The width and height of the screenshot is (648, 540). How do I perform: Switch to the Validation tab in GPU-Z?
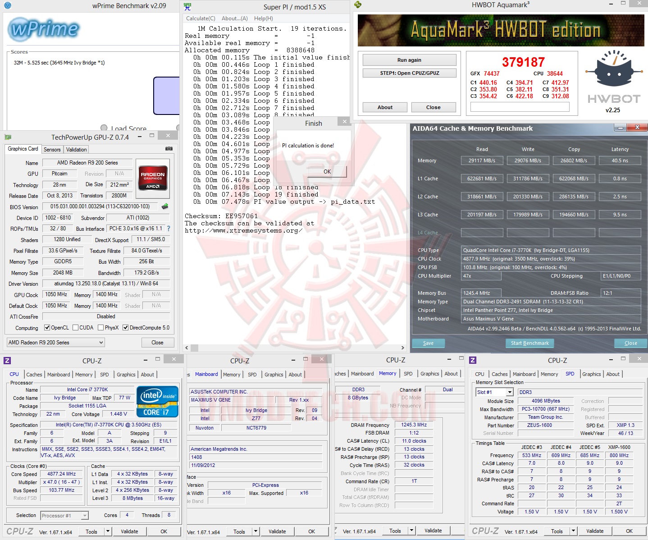(x=77, y=150)
